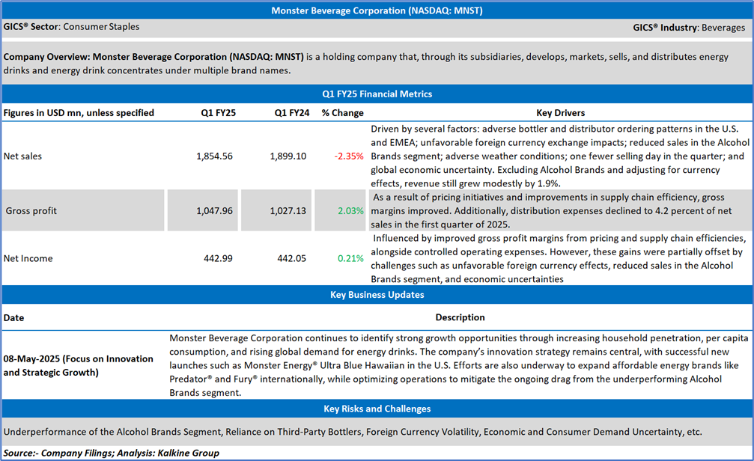This screenshot has height=461, width=754.
Task: Select the Description column header
Action: coord(460,318)
